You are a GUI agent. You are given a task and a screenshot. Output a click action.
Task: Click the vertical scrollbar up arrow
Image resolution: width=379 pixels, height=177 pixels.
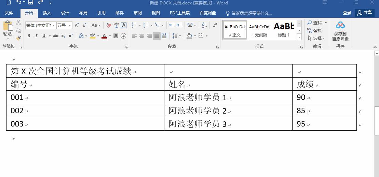377,53
